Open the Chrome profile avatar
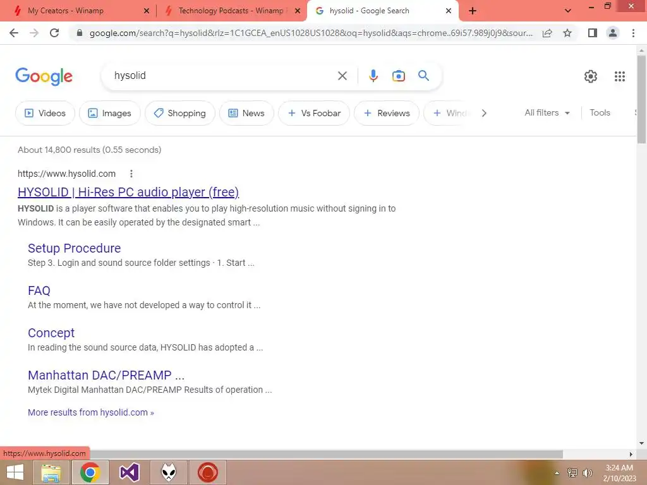647x485 pixels. (613, 33)
